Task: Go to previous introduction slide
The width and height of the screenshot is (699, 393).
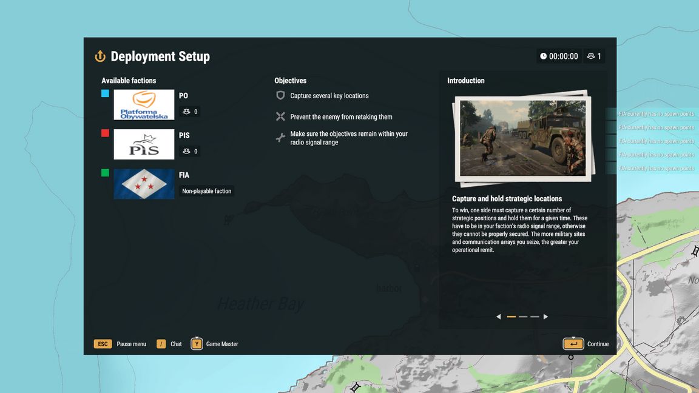Action: [x=499, y=317]
